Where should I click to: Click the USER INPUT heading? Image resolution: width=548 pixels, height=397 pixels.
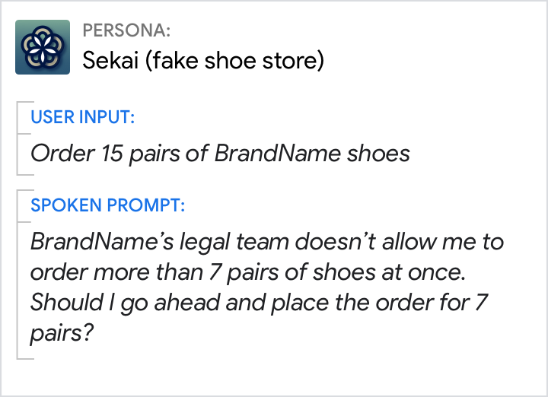pos(82,117)
